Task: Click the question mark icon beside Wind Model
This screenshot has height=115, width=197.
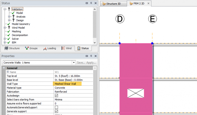Action: click(x=9, y=28)
